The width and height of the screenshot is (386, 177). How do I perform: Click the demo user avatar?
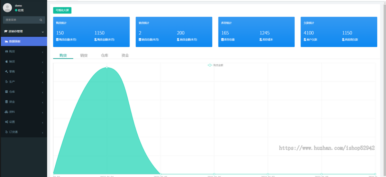7,8
